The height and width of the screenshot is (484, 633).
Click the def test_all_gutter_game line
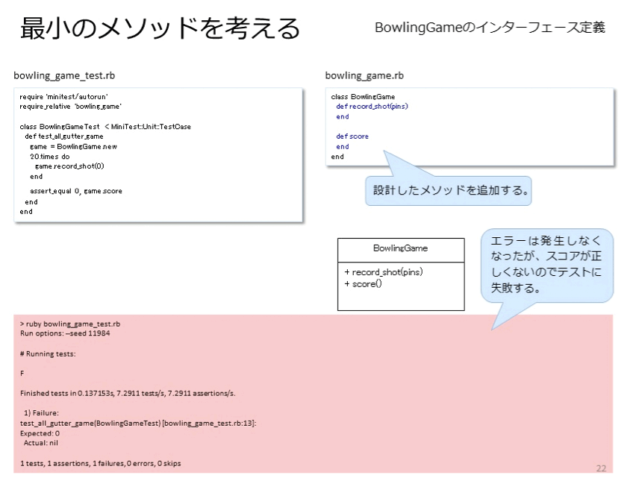[64, 136]
